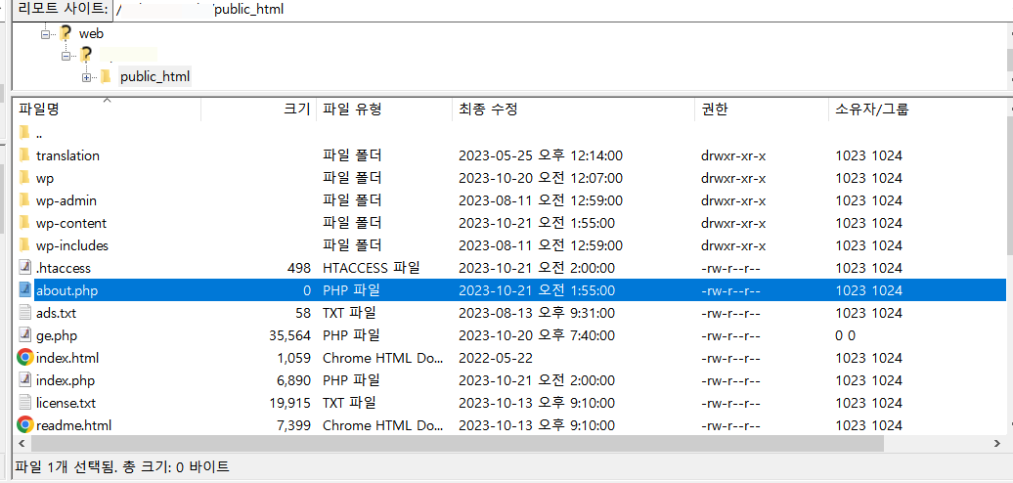Click the 35,564 size value of ge.php

[x=289, y=335]
